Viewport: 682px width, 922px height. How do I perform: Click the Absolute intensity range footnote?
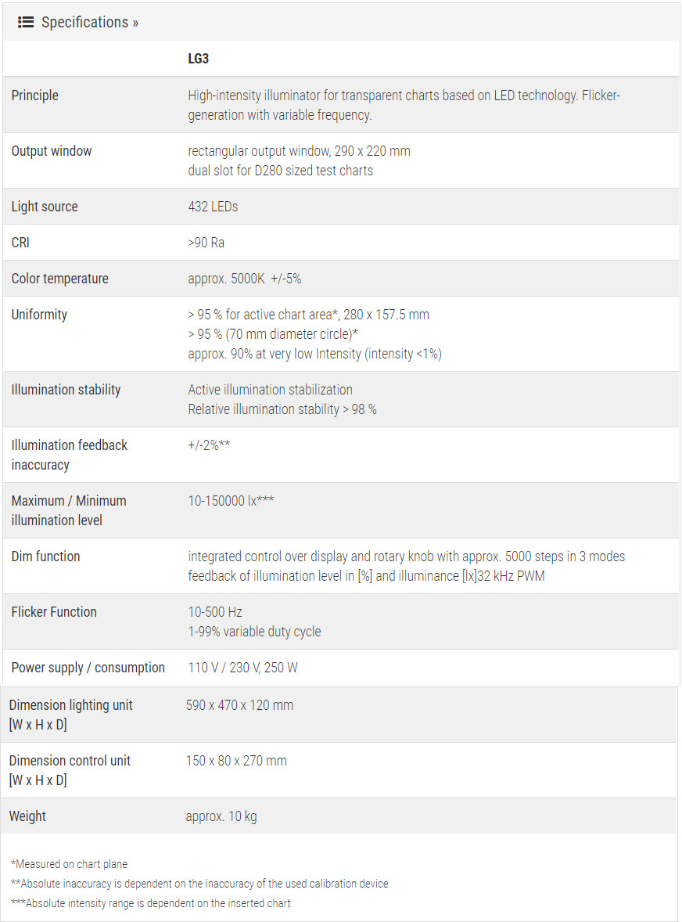(x=150, y=903)
